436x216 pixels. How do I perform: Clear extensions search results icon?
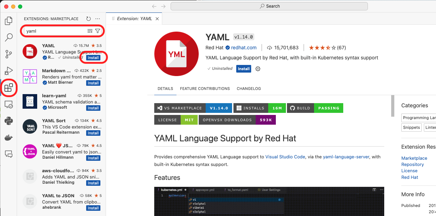tap(90, 31)
